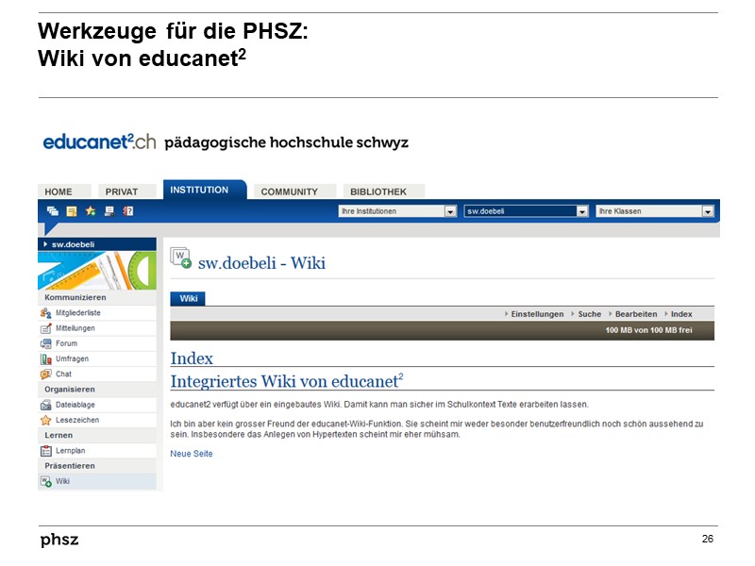
Task: Select the Forum icon in the sidebar
Action: [x=44, y=342]
